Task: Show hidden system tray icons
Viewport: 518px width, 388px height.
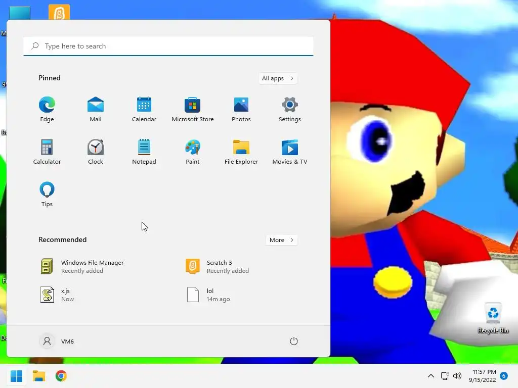Action: click(x=431, y=376)
